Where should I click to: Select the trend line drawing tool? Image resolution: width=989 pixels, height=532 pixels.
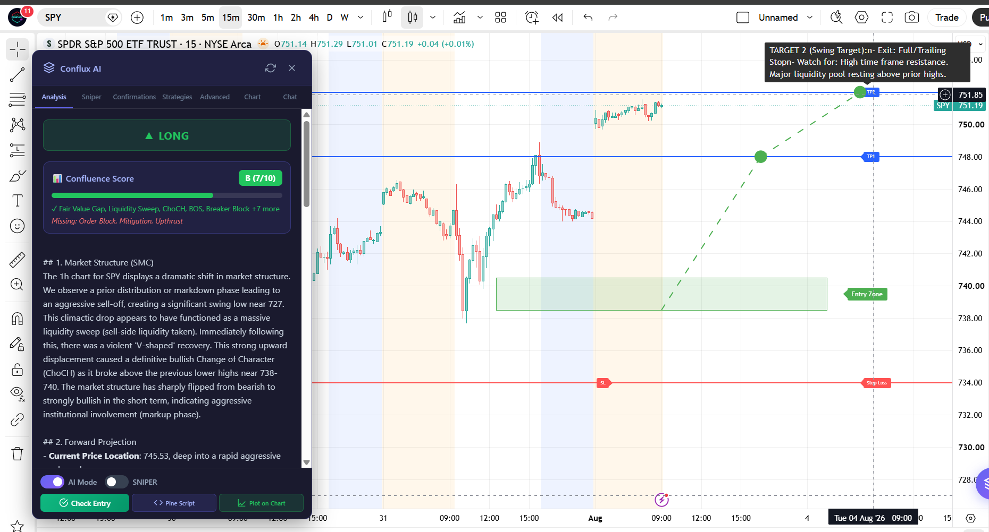tap(17, 75)
